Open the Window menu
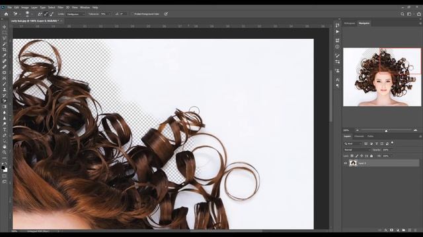Viewport: 423px width, 237px height. coord(85,7)
